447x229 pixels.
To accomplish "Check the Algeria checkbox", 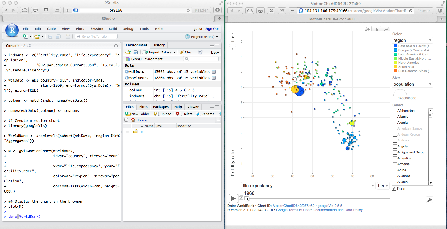I will pos(395,123).
